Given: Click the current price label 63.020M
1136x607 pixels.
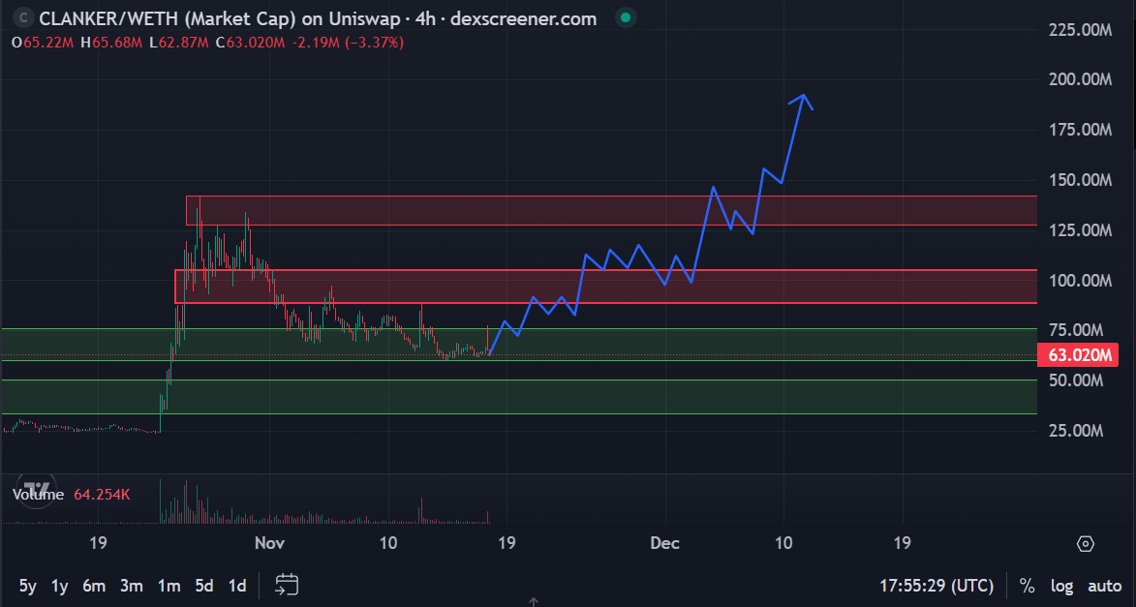Looking at the screenshot, I should click(1080, 355).
